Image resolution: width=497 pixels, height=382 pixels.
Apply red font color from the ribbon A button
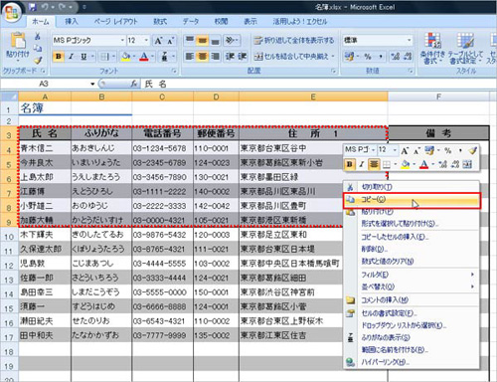[144, 57]
